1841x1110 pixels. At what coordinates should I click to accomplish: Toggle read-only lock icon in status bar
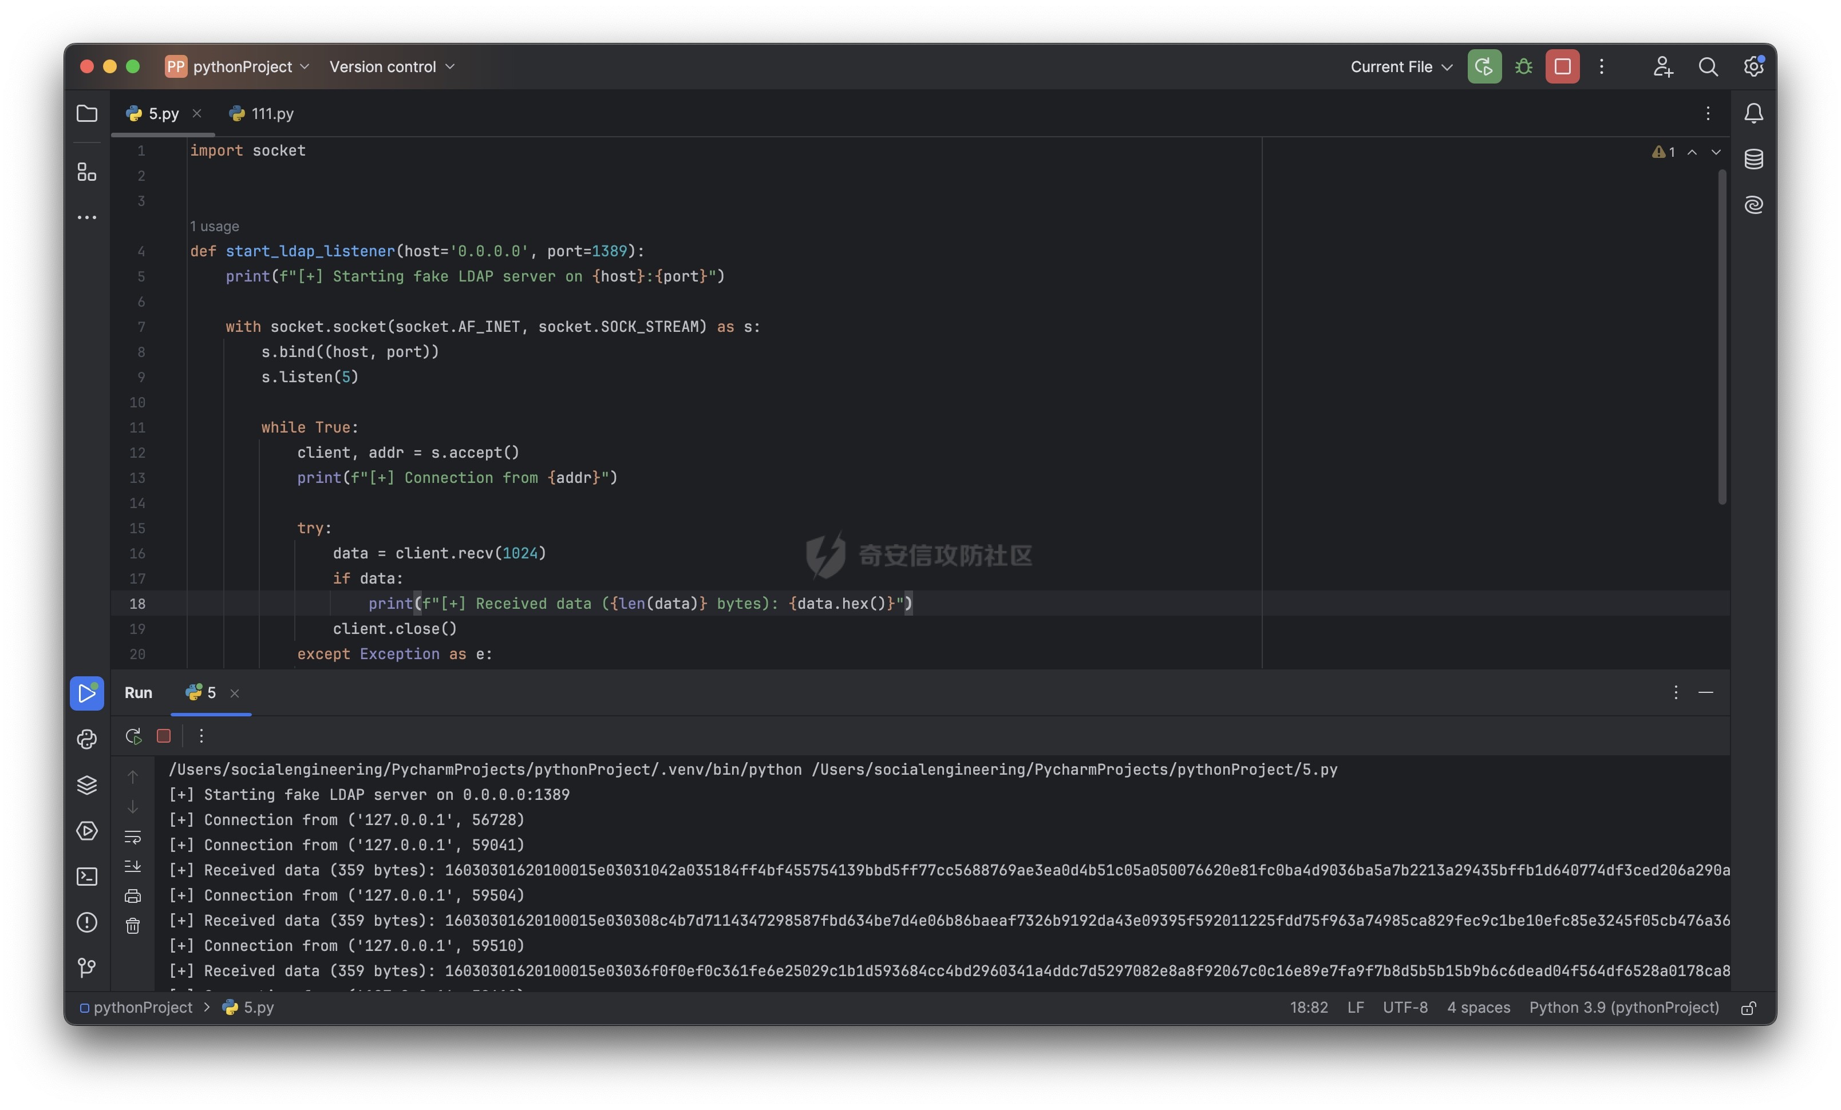tap(1748, 1008)
